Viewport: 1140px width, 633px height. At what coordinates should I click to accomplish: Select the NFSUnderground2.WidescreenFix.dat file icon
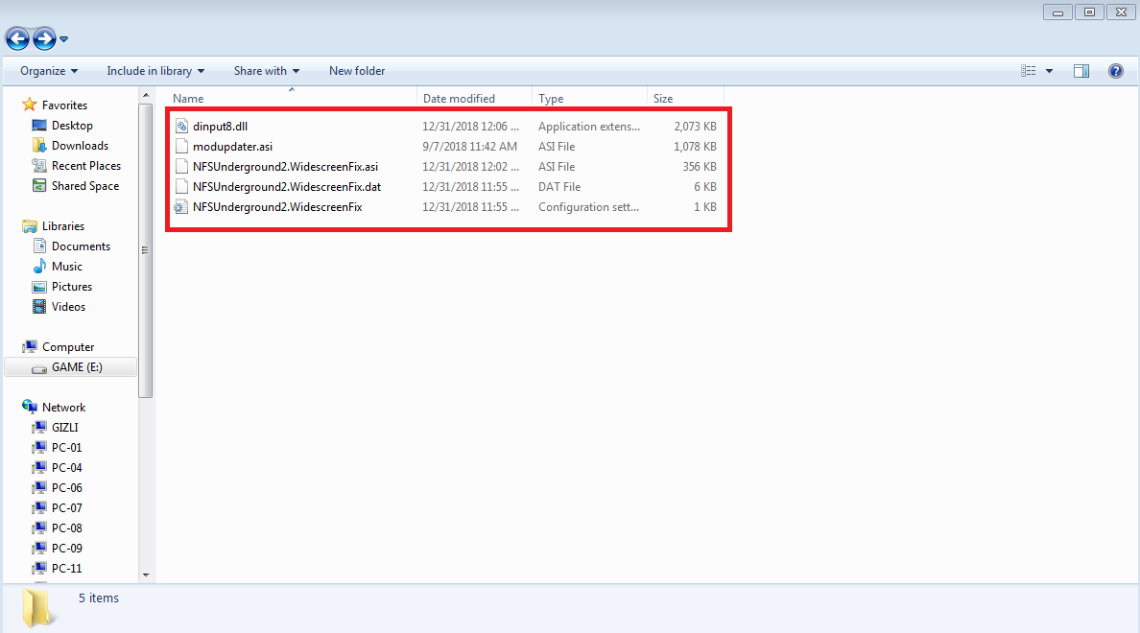[181, 187]
